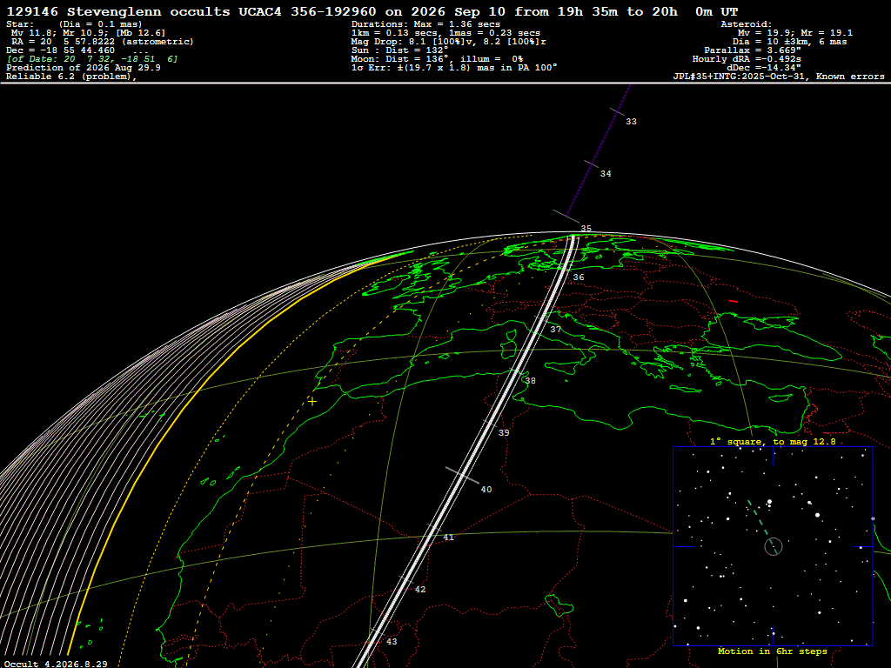Click the circled target star in inset chart

(774, 546)
